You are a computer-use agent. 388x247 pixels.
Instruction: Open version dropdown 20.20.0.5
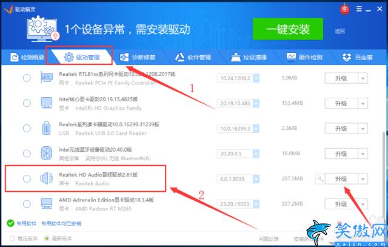[x=256, y=154]
